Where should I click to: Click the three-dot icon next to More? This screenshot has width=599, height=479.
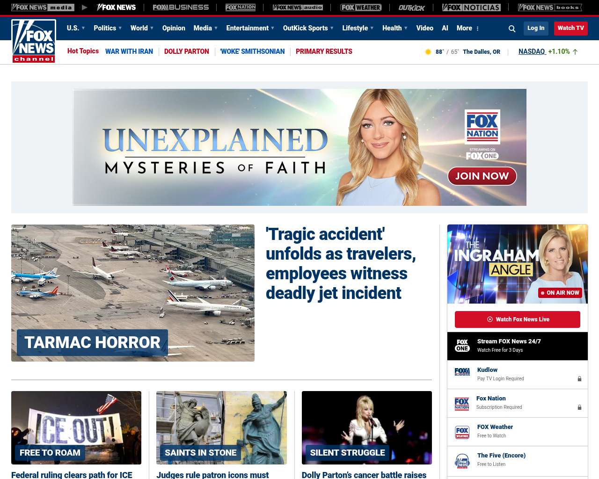477,29
